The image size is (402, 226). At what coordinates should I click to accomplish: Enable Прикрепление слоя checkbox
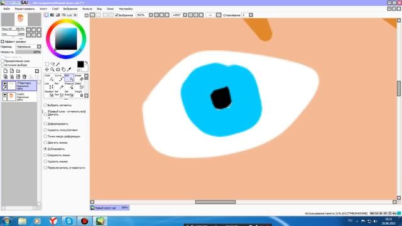(x=3, y=61)
